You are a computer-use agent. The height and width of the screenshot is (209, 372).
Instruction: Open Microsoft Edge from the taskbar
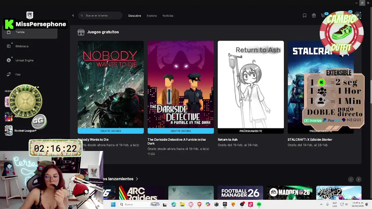(174, 204)
